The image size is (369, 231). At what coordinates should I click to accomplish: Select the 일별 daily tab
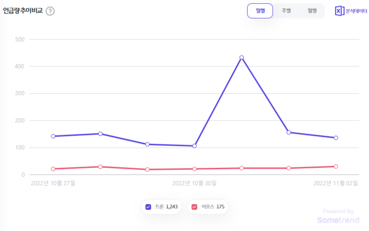260,11
